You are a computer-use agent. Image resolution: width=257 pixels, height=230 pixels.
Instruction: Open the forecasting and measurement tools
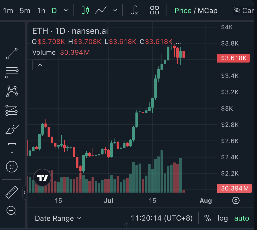12,110
